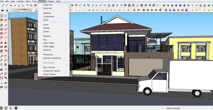Choose the Follow Me tool
This screenshot has height=110, width=213.
6,47
